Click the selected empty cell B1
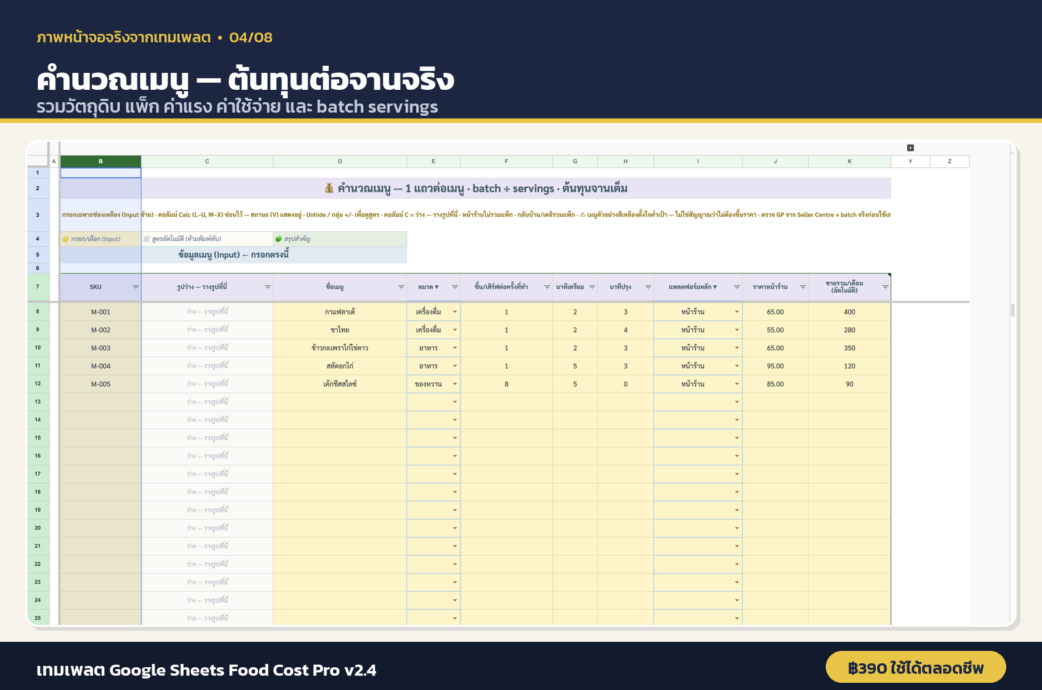This screenshot has height=690, width=1042. 100,173
